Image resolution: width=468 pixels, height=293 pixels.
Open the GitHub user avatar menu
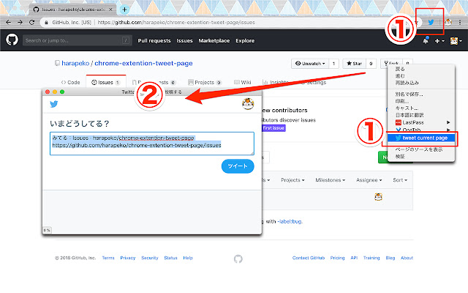click(x=456, y=41)
